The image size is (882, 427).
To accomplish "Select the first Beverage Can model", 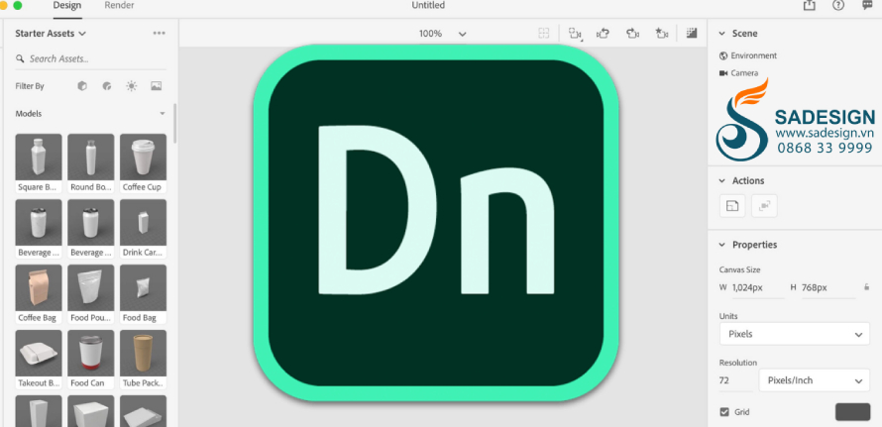I will coord(39,229).
